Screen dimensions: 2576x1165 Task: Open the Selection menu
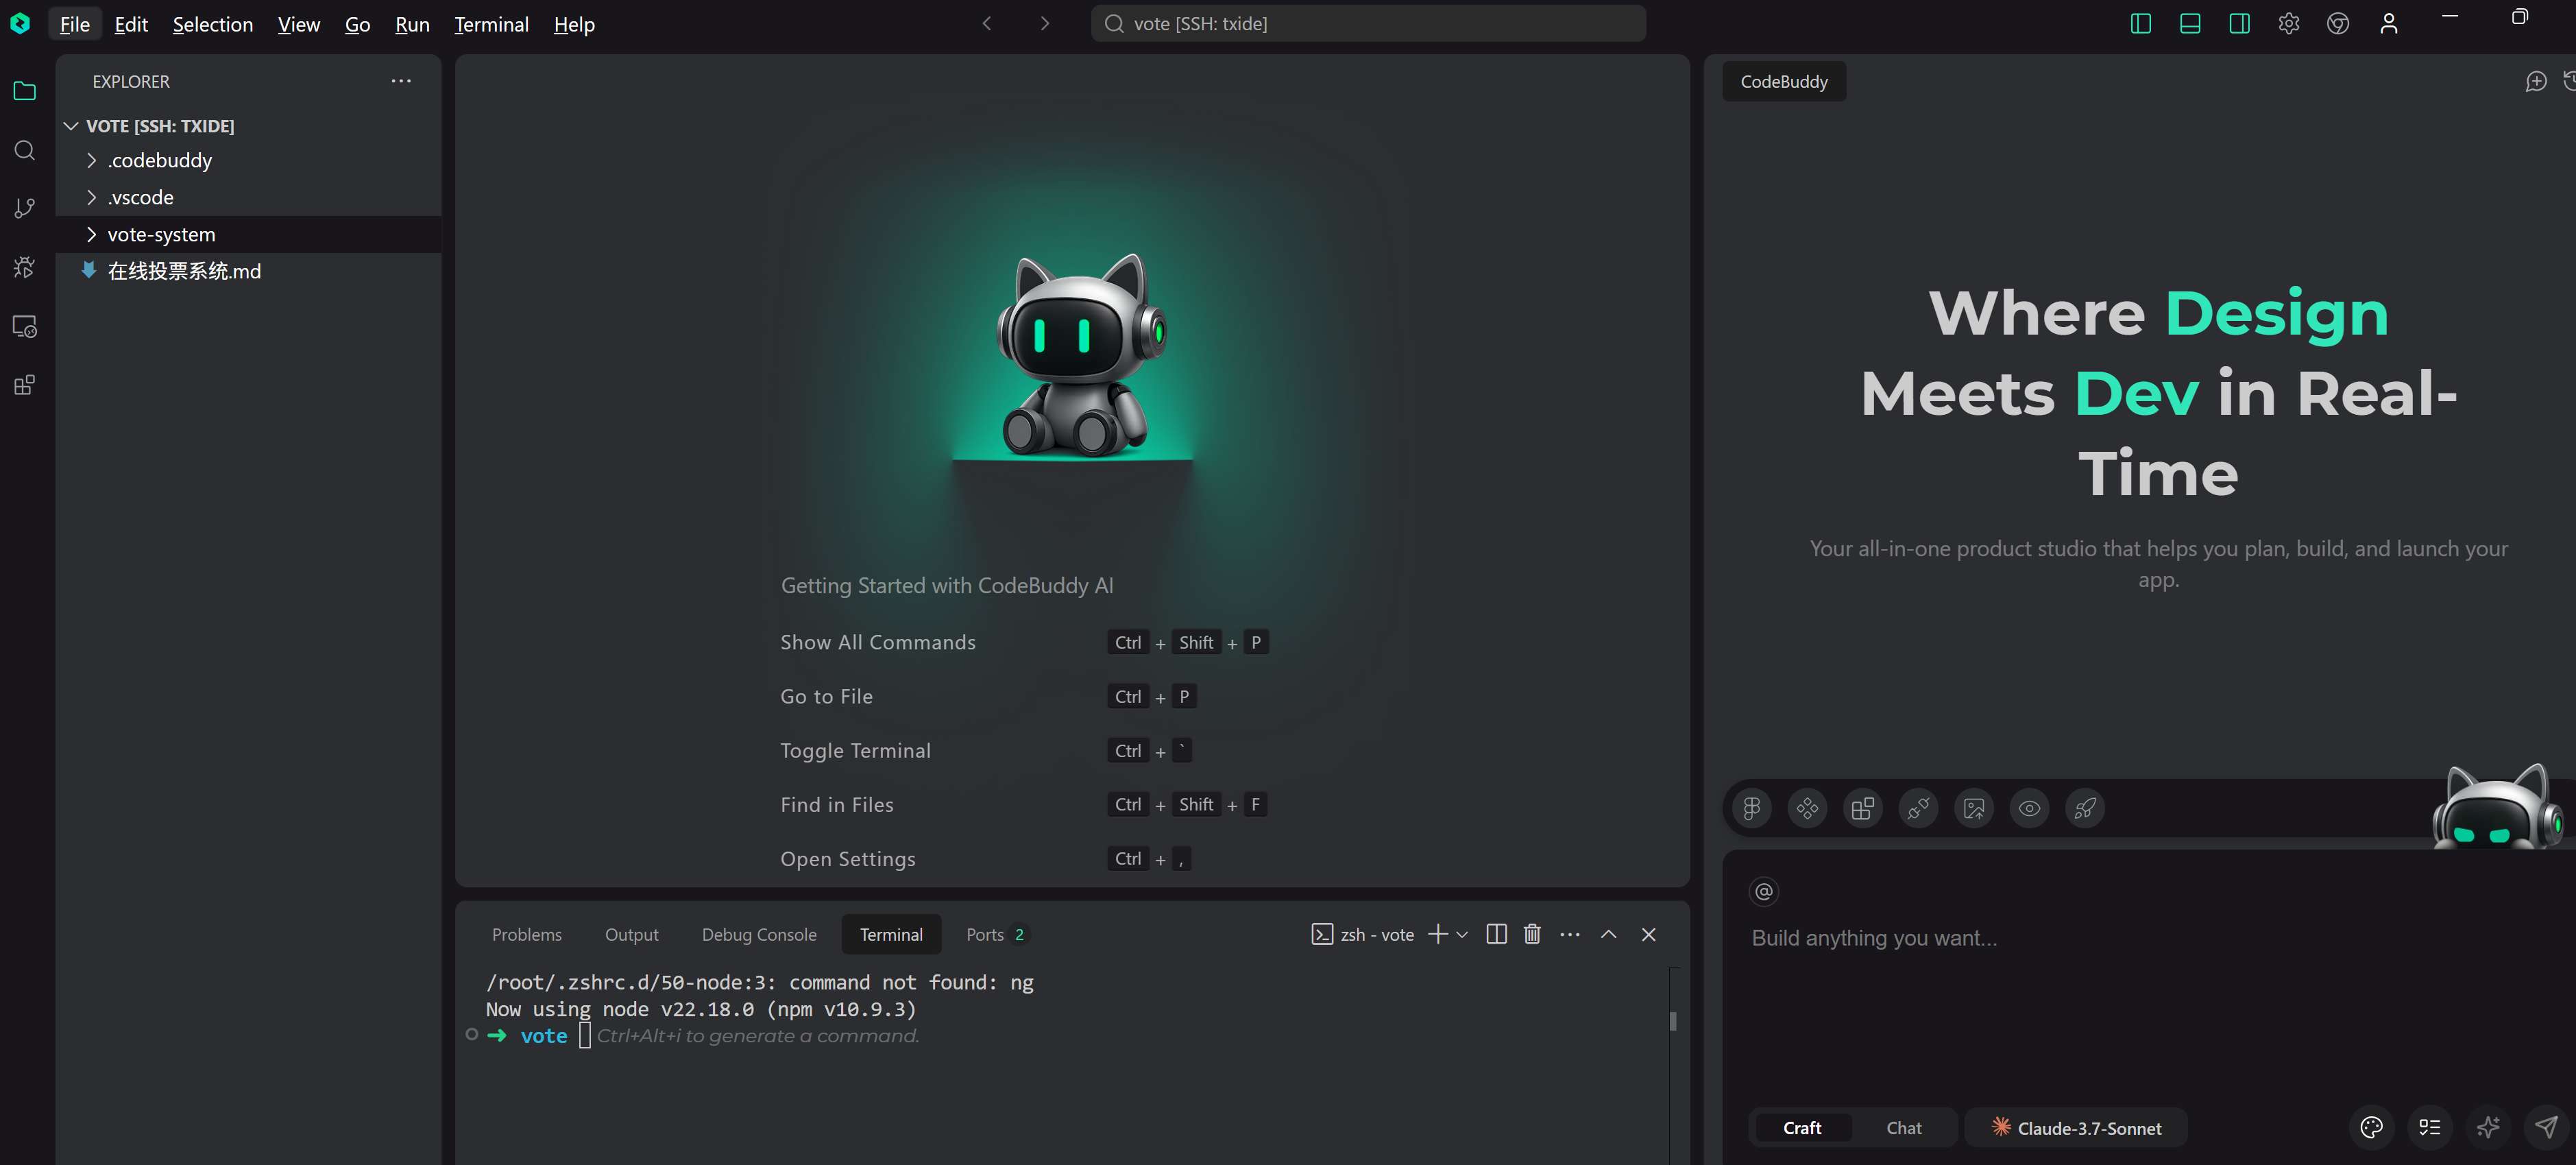tap(213, 24)
